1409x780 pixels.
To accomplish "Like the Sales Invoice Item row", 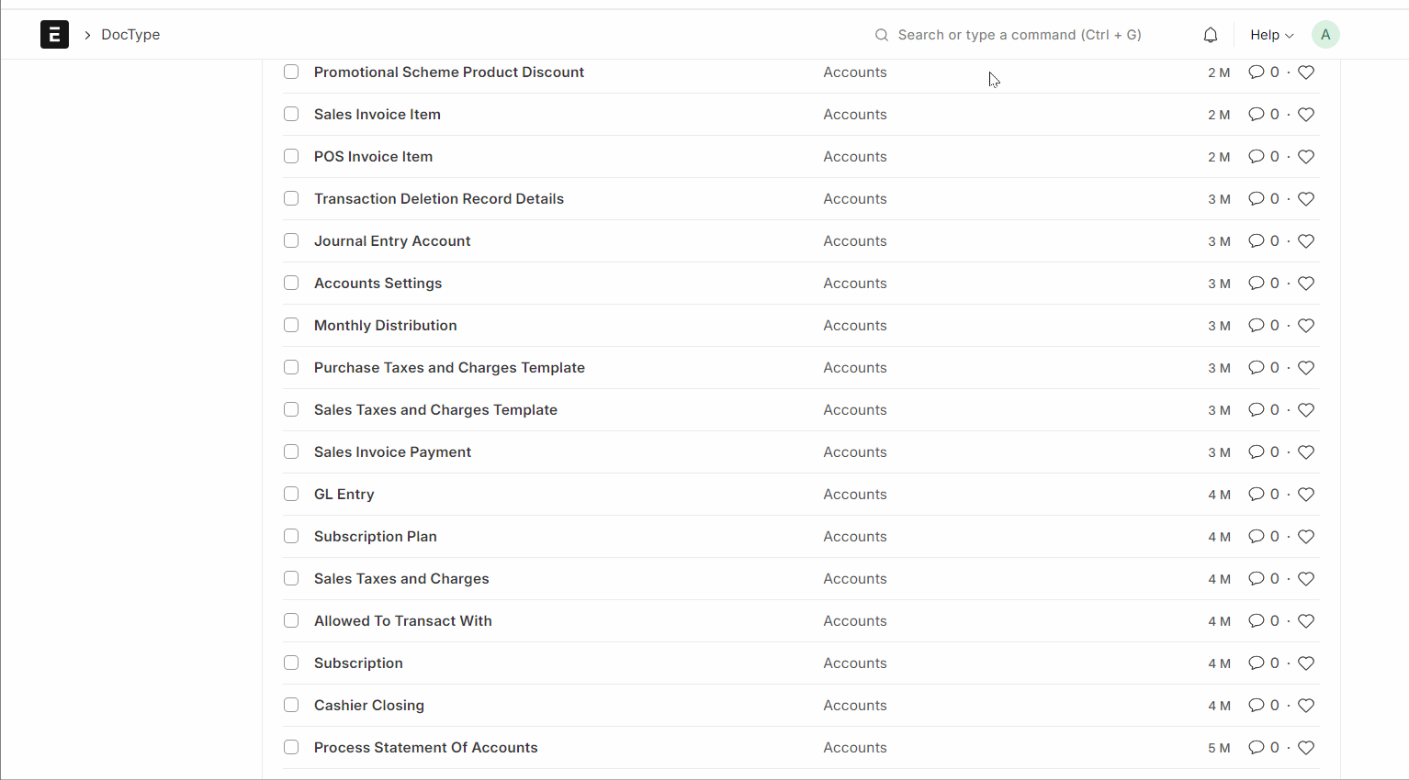I will click(x=1306, y=115).
